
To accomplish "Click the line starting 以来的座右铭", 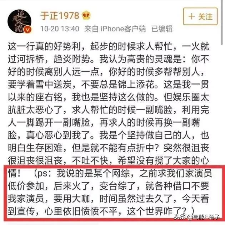I will pyautogui.click(x=109, y=97).
